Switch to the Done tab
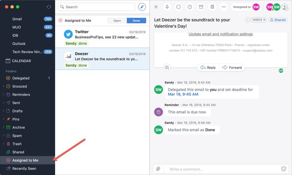 pyautogui.click(x=136, y=21)
